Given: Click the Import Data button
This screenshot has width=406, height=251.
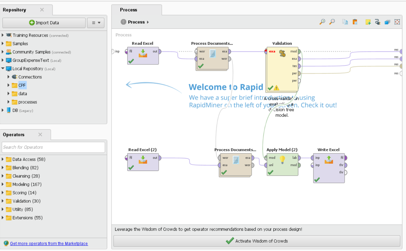Looking at the screenshot, I should click(44, 23).
